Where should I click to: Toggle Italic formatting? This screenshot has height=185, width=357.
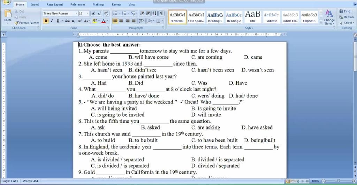pyautogui.click(x=52, y=21)
